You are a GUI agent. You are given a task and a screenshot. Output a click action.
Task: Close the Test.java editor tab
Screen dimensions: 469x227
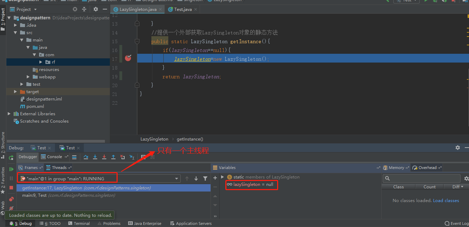click(x=195, y=9)
